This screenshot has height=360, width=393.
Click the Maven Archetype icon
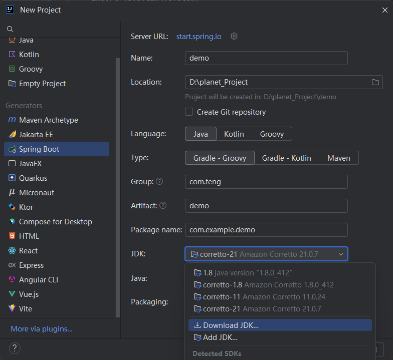(12, 120)
